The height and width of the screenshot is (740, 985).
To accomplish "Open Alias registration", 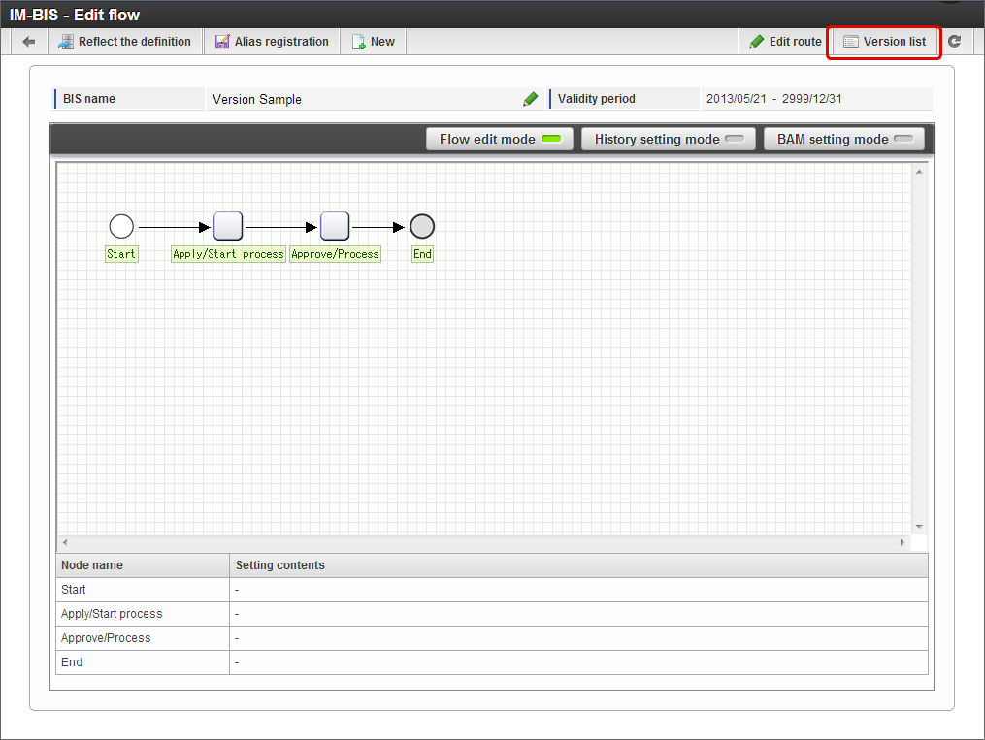I will [272, 42].
